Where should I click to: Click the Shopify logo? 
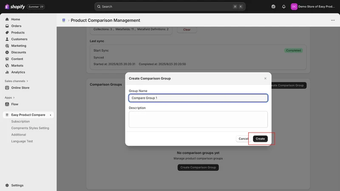point(15,7)
